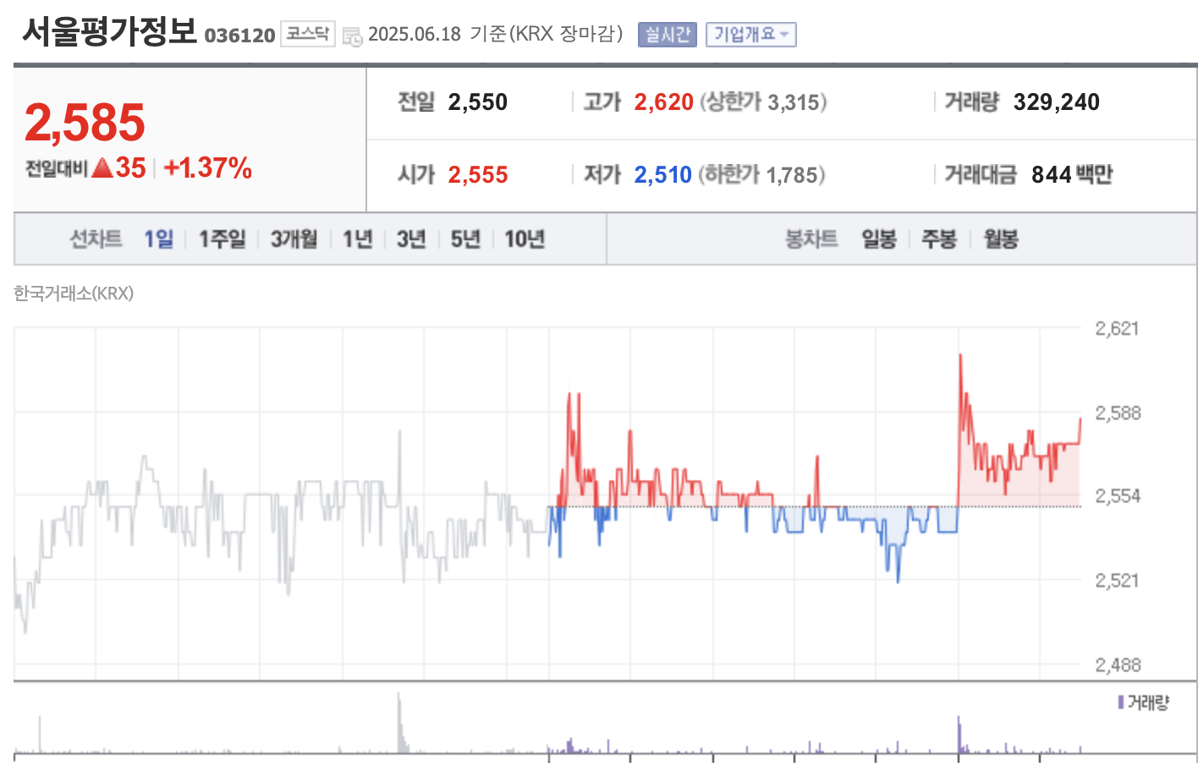Click the 실시간 real-time badge

666,35
